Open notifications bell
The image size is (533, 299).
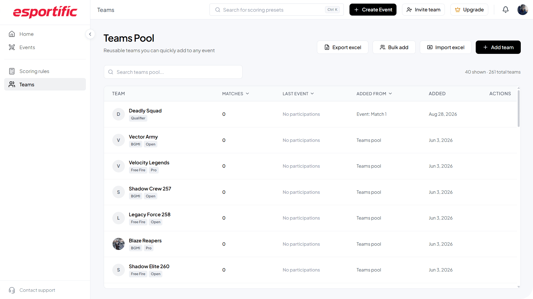[505, 10]
